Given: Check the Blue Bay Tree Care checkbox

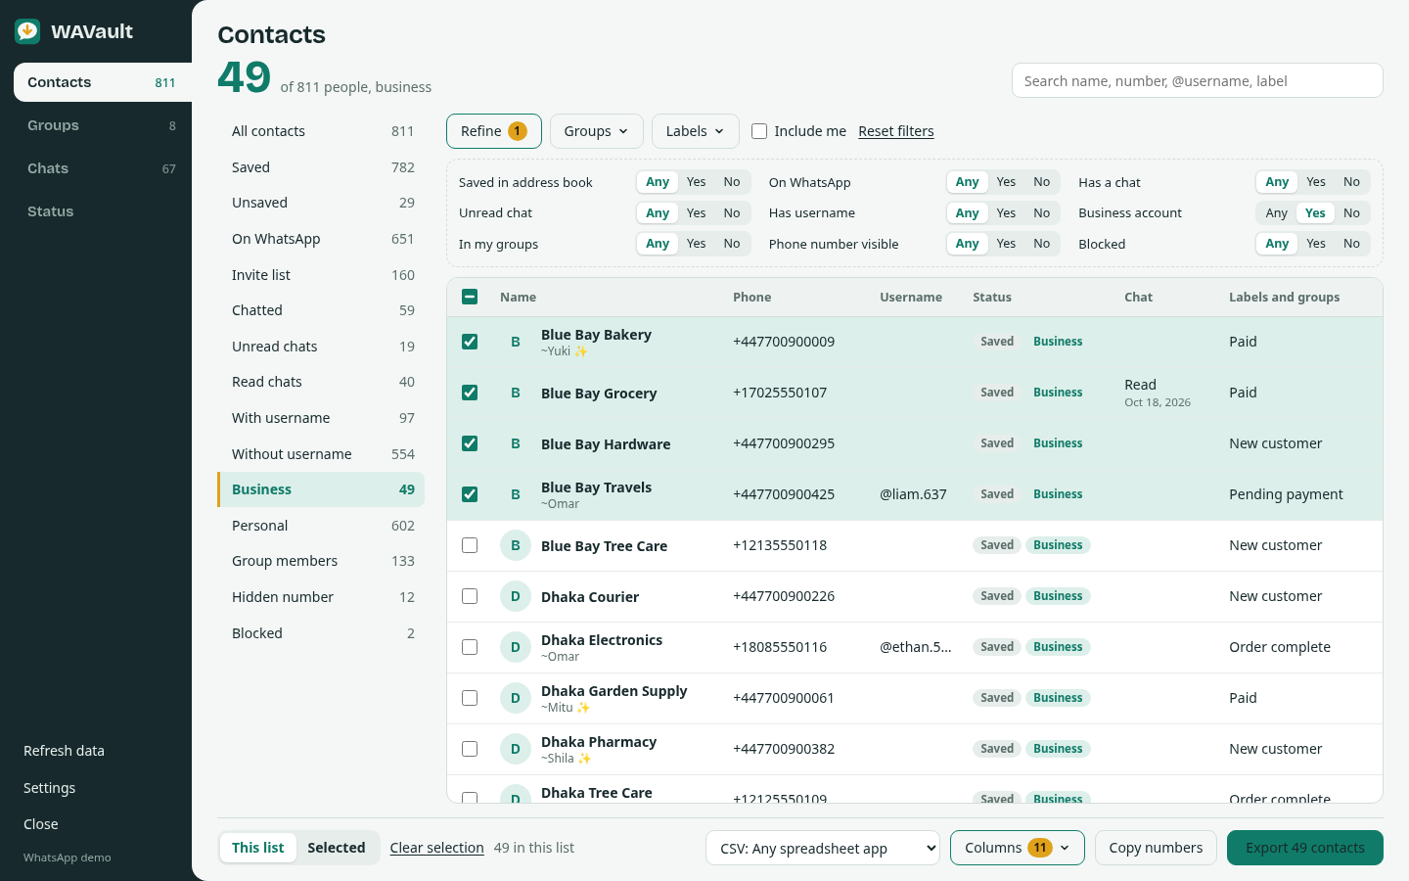Looking at the screenshot, I should [x=470, y=545].
